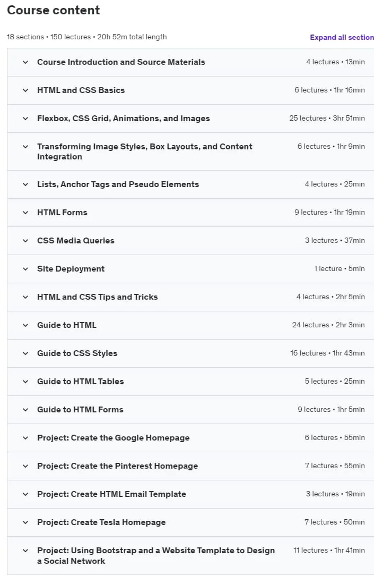The height and width of the screenshot is (575, 374).
Task: Expand Bootstrap Social Network project chevron
Action: click(25, 551)
